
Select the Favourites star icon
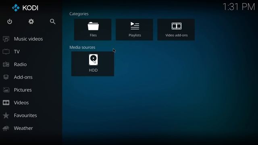tap(6, 116)
